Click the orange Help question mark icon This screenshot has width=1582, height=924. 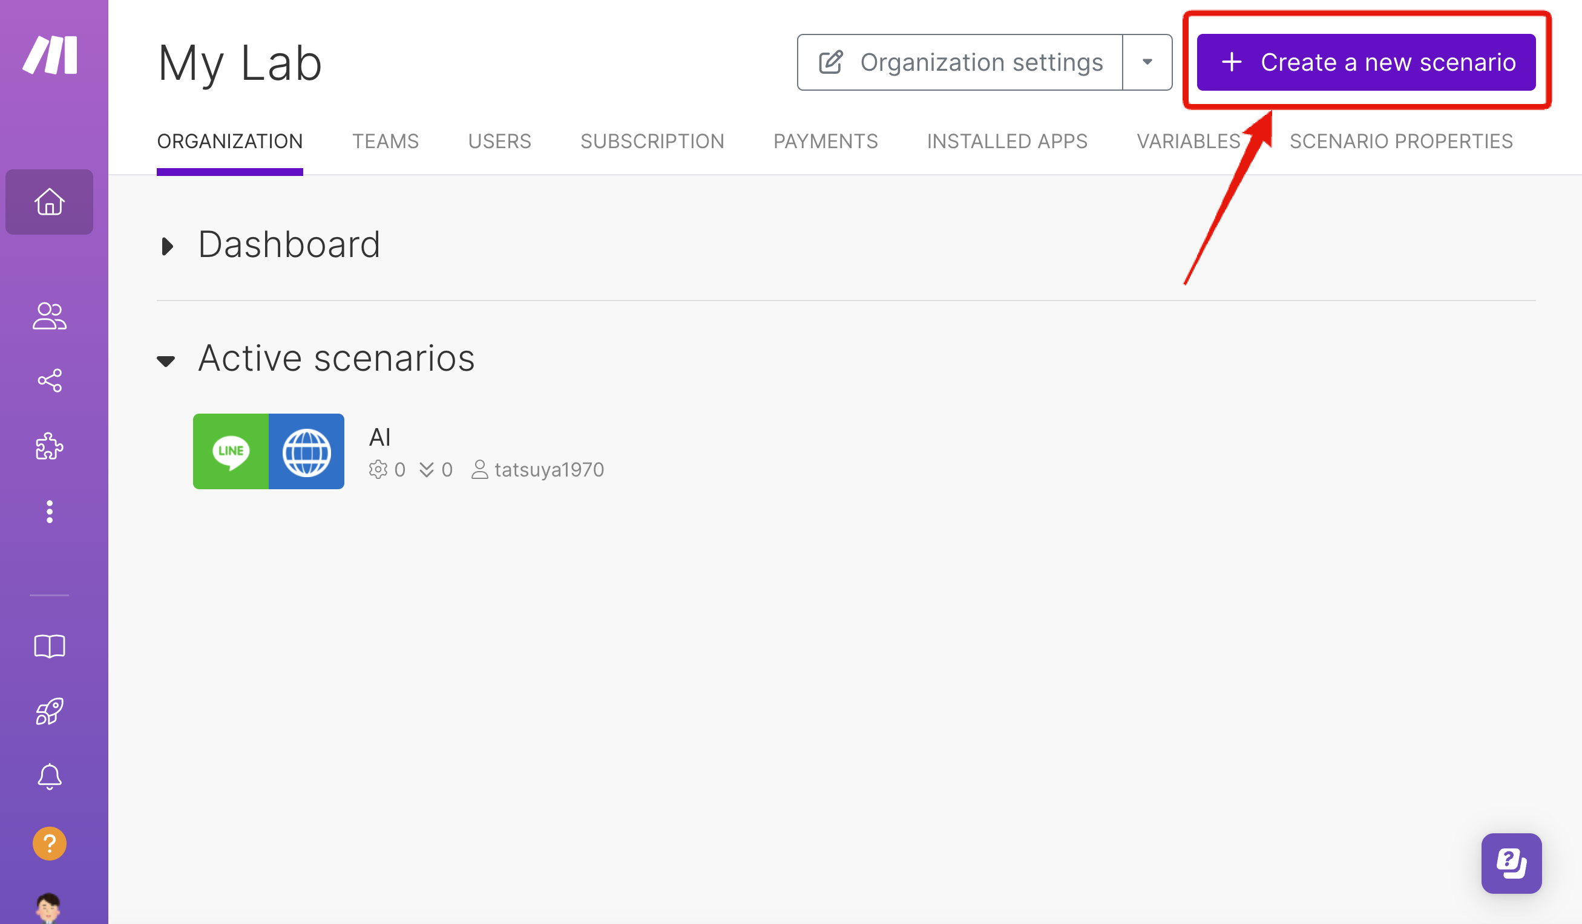pos(50,844)
